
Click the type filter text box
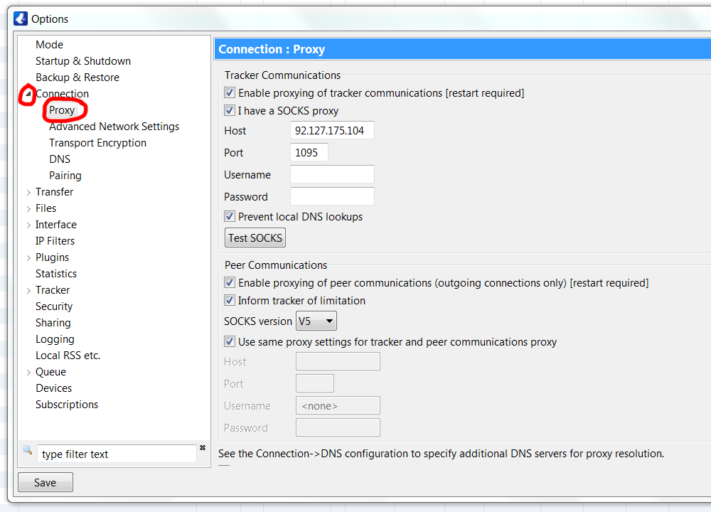tap(117, 454)
